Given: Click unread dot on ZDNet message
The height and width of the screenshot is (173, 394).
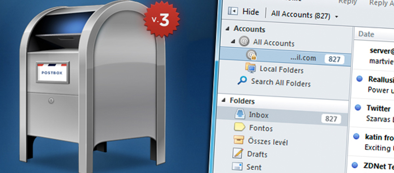Looking at the screenshot, I should click(x=354, y=165).
